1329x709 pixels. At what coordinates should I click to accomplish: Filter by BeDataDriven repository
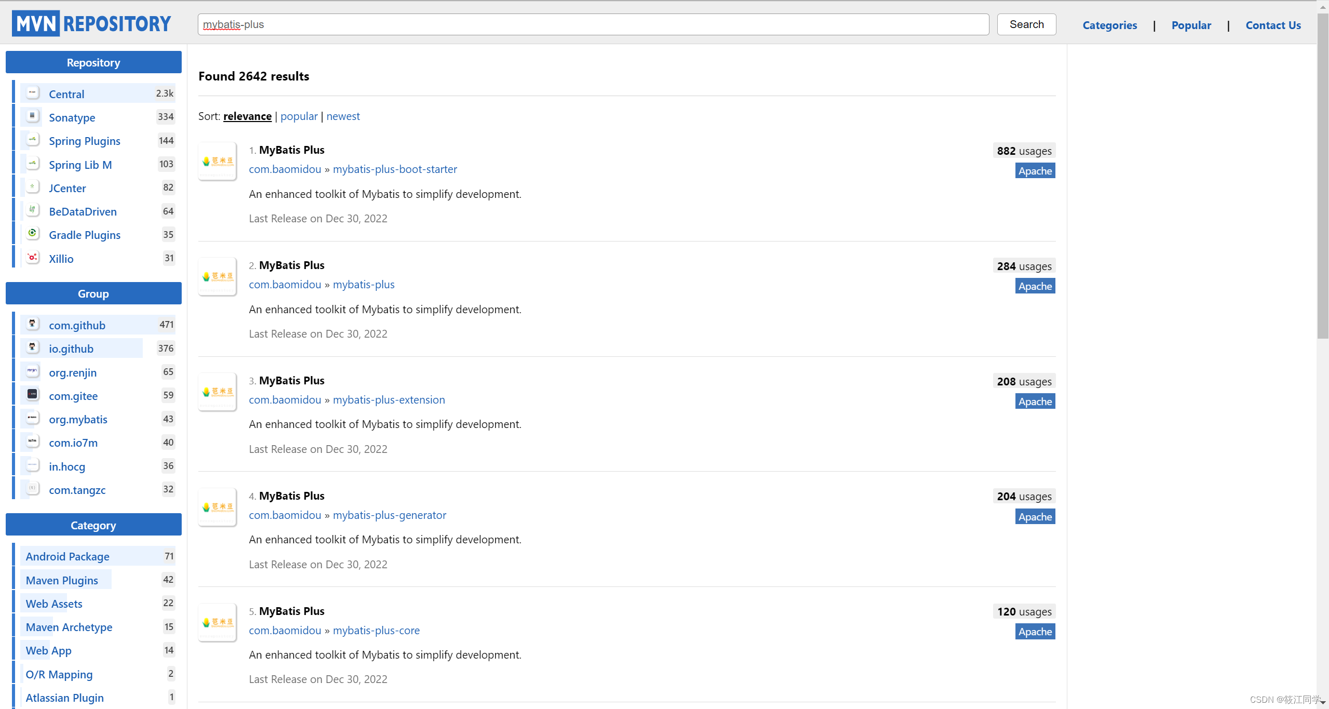tap(83, 211)
